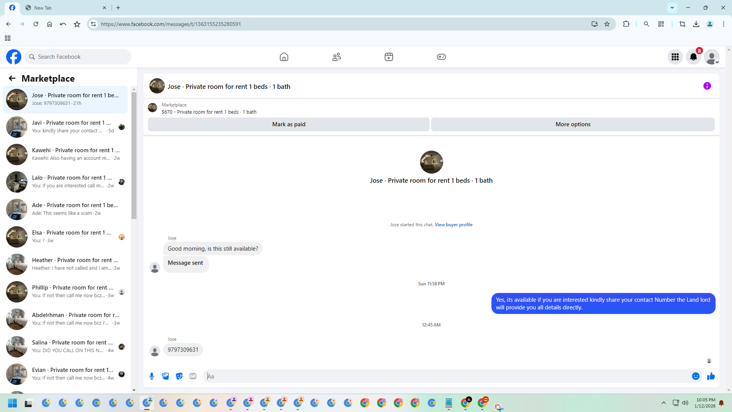Click Mark as paid button
This screenshot has height=412, width=732.
289,124
